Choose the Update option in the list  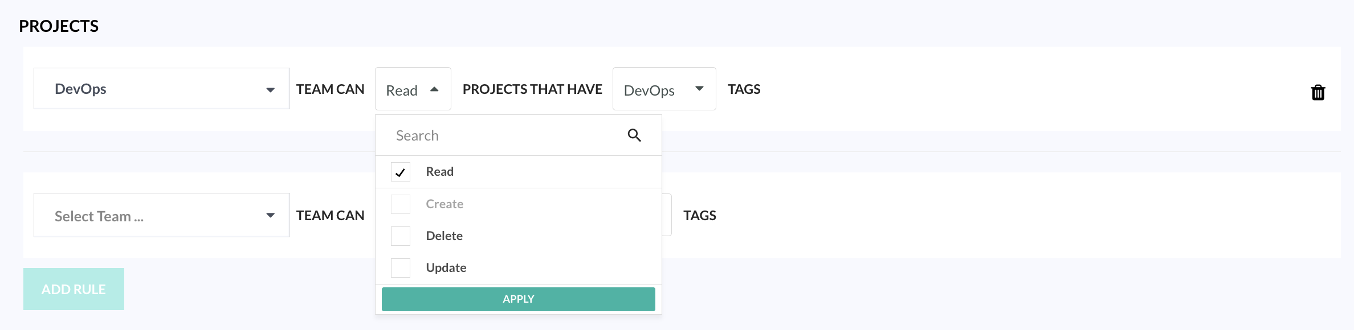pos(446,268)
